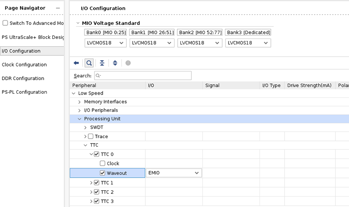Open DDR Configuration page
The height and width of the screenshot is (207, 349).
23,78
